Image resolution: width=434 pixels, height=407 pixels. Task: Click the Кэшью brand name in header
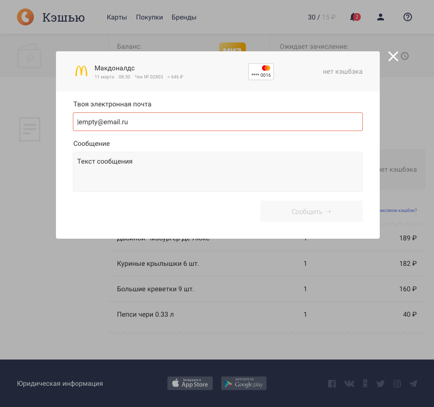click(64, 17)
